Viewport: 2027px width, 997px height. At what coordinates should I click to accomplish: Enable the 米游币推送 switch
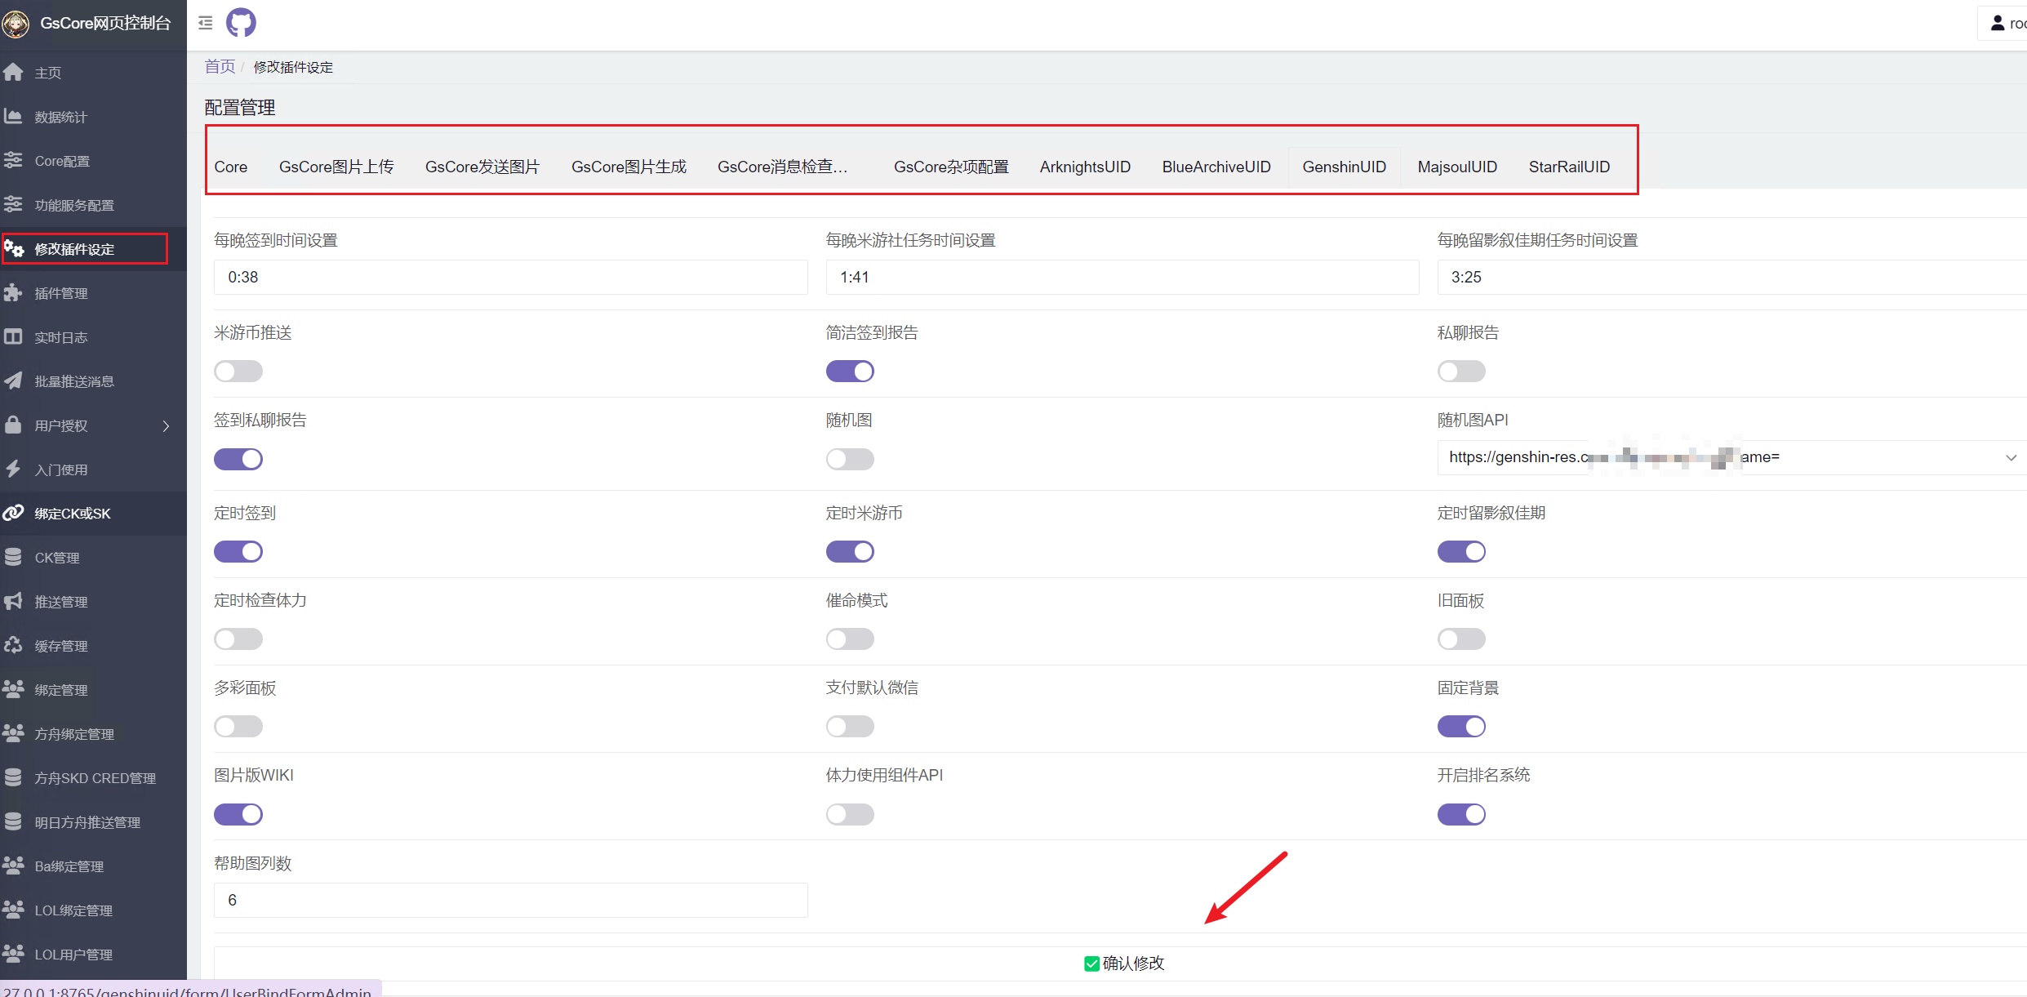238,372
